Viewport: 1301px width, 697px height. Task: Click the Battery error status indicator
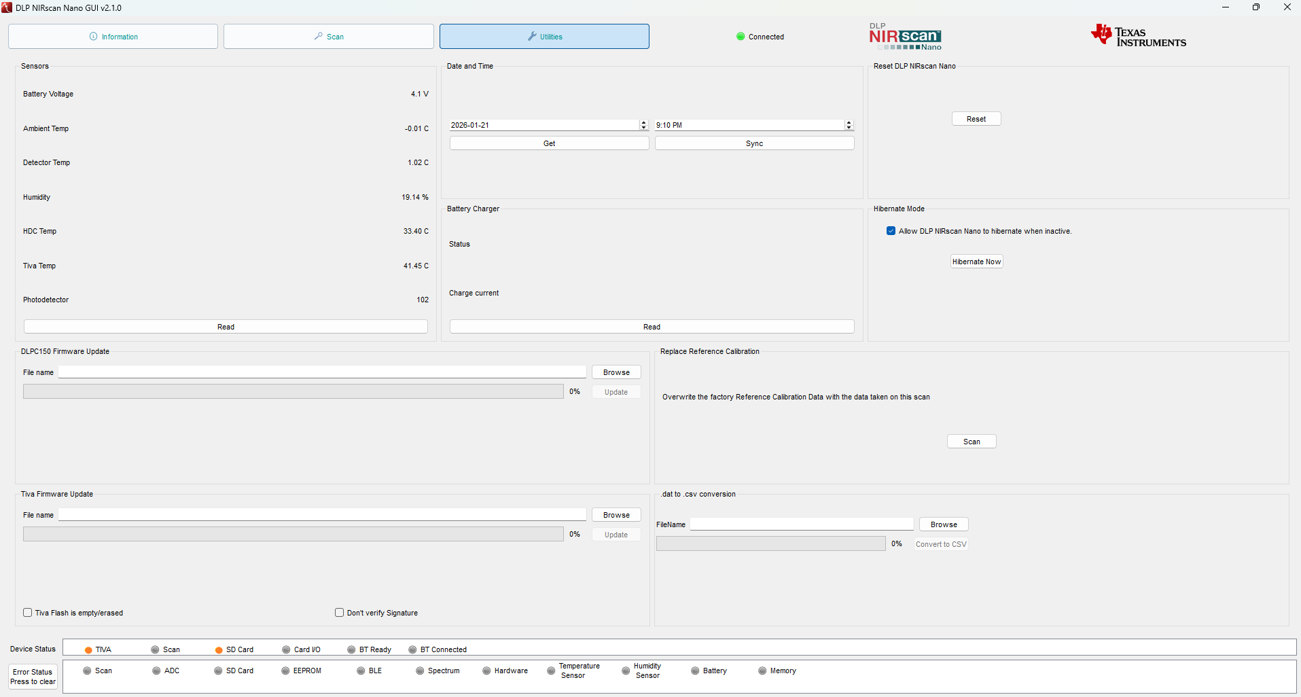695,671
